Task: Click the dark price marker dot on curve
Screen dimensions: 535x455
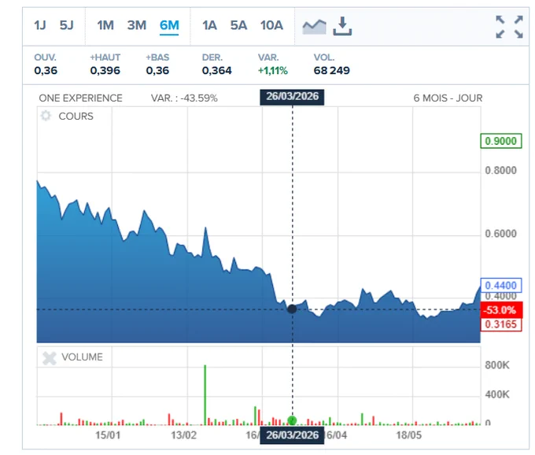Action: [292, 309]
